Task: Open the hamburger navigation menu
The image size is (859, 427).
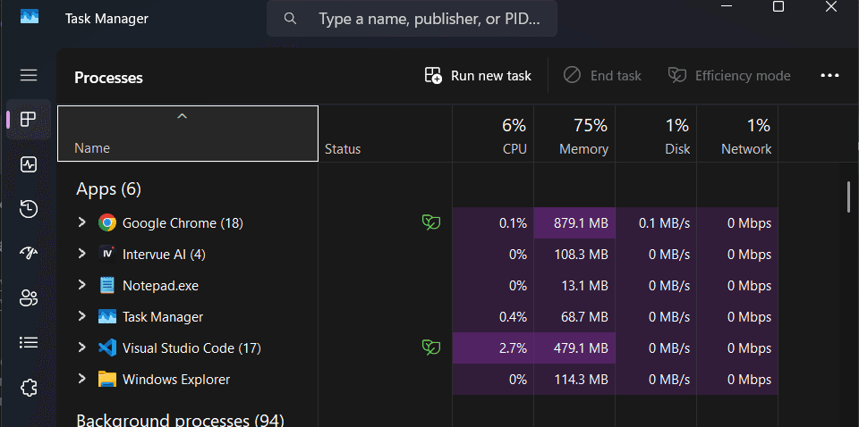Action: (x=29, y=75)
